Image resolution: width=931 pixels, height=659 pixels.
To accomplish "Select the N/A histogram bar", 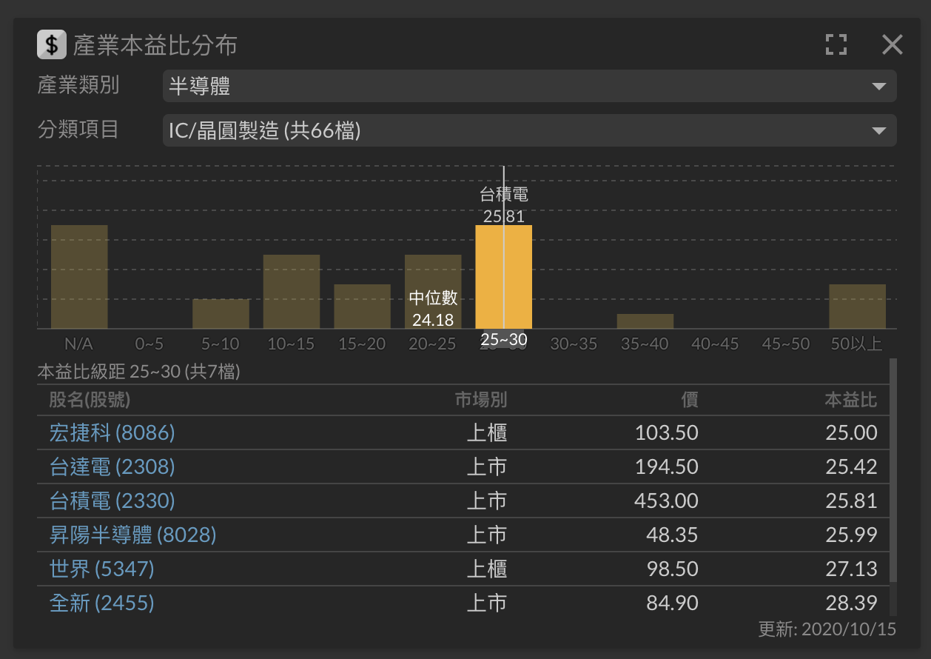I will click(79, 276).
